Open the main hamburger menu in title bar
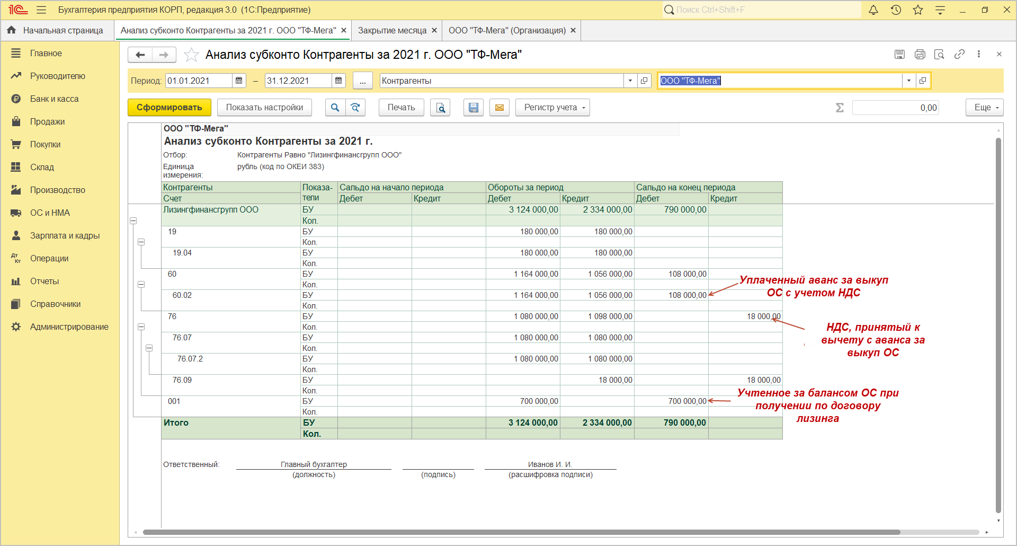1017x546 pixels. pos(41,10)
